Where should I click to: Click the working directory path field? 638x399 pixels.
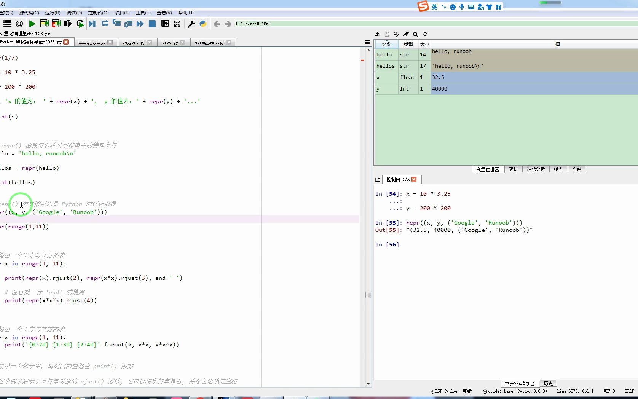click(x=436, y=24)
